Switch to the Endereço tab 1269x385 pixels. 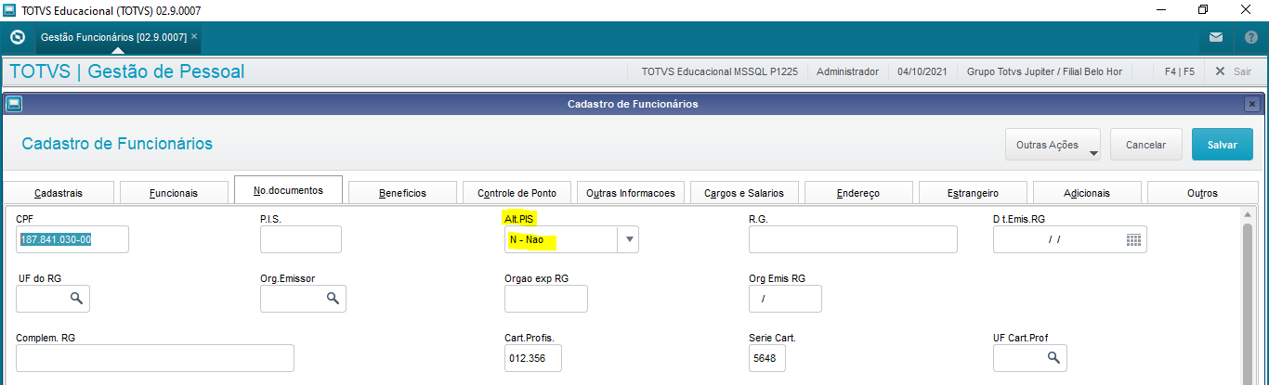tap(857, 193)
